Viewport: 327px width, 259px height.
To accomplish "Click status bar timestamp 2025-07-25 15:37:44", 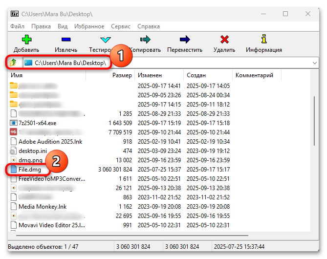I will coord(239,247).
